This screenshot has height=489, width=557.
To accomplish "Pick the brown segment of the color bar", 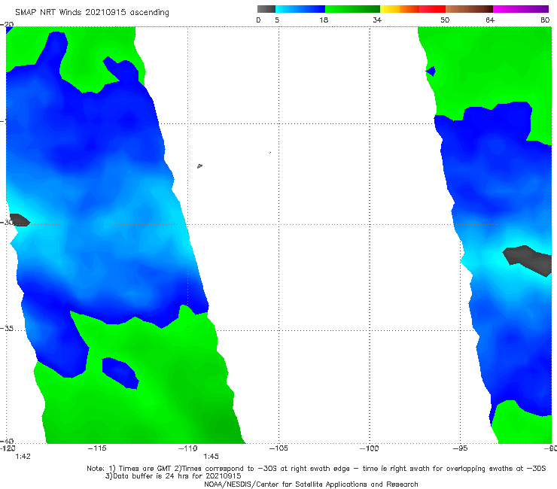I will 469,9.
